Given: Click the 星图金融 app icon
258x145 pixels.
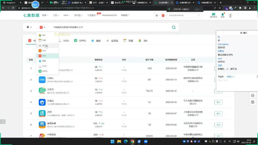Looking at the screenshot, I should (x=42, y=125).
